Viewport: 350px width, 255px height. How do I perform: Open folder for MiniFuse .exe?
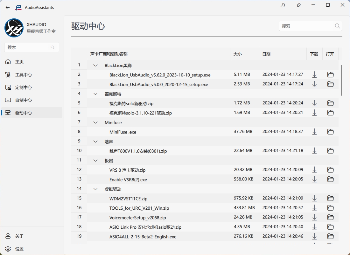tap(330, 132)
